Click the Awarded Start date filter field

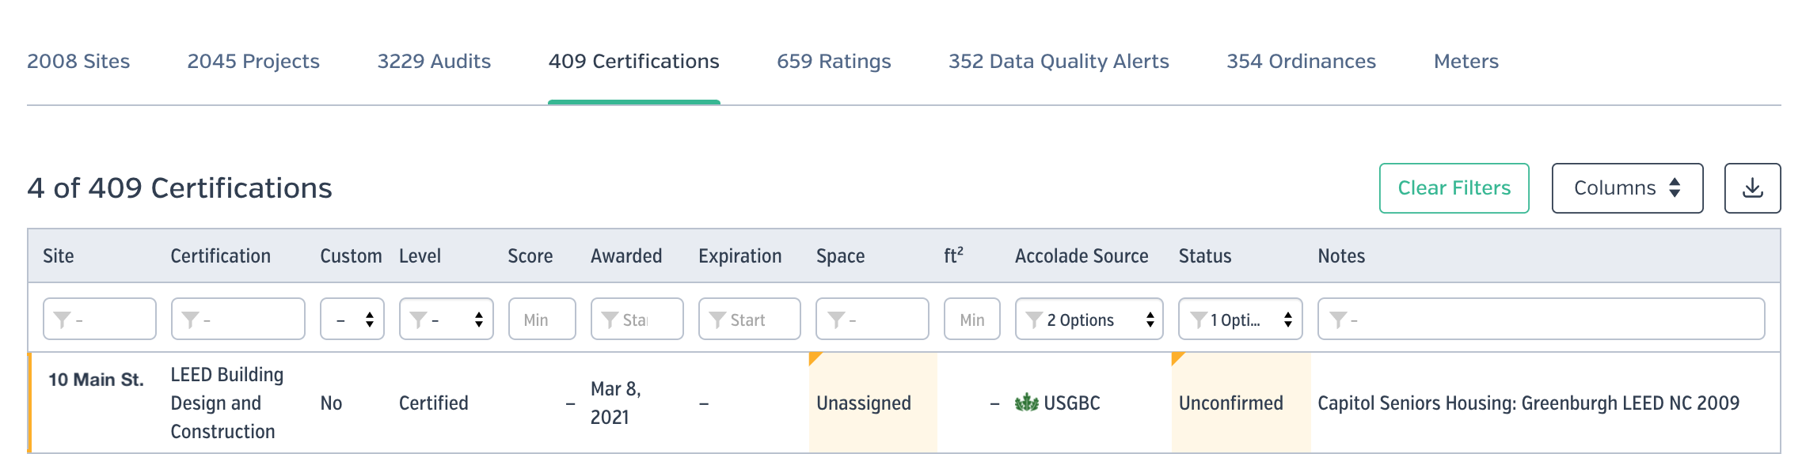pos(637,319)
